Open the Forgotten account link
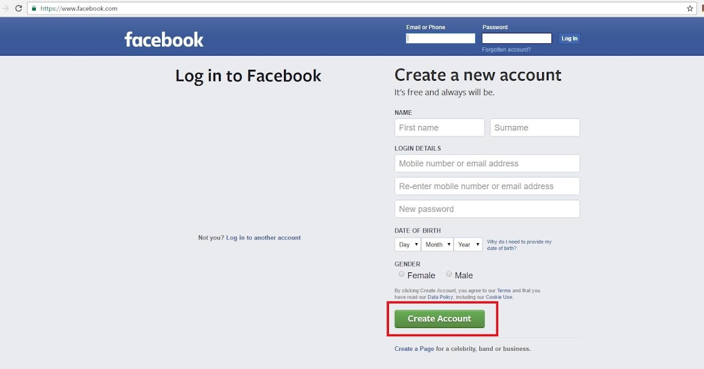Image resolution: width=704 pixels, height=369 pixels. pyautogui.click(x=506, y=50)
